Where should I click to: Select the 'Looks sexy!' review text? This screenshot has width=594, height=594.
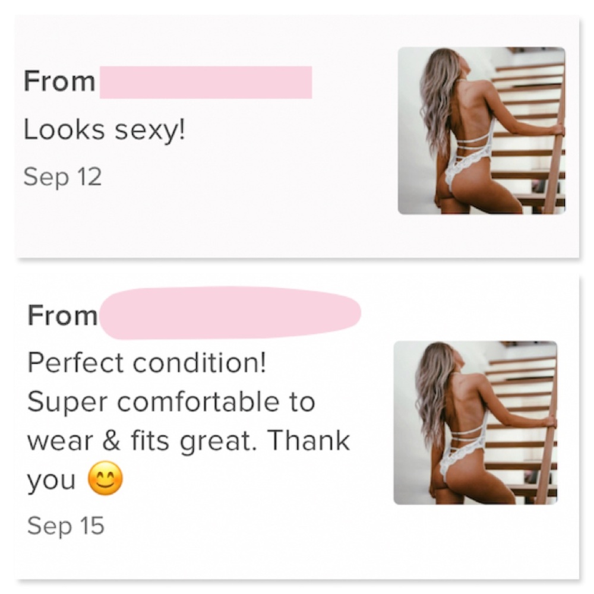click(x=105, y=130)
